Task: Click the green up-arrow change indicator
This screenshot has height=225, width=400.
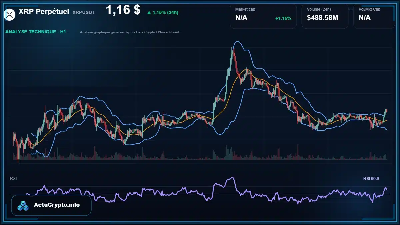Action: [149, 12]
